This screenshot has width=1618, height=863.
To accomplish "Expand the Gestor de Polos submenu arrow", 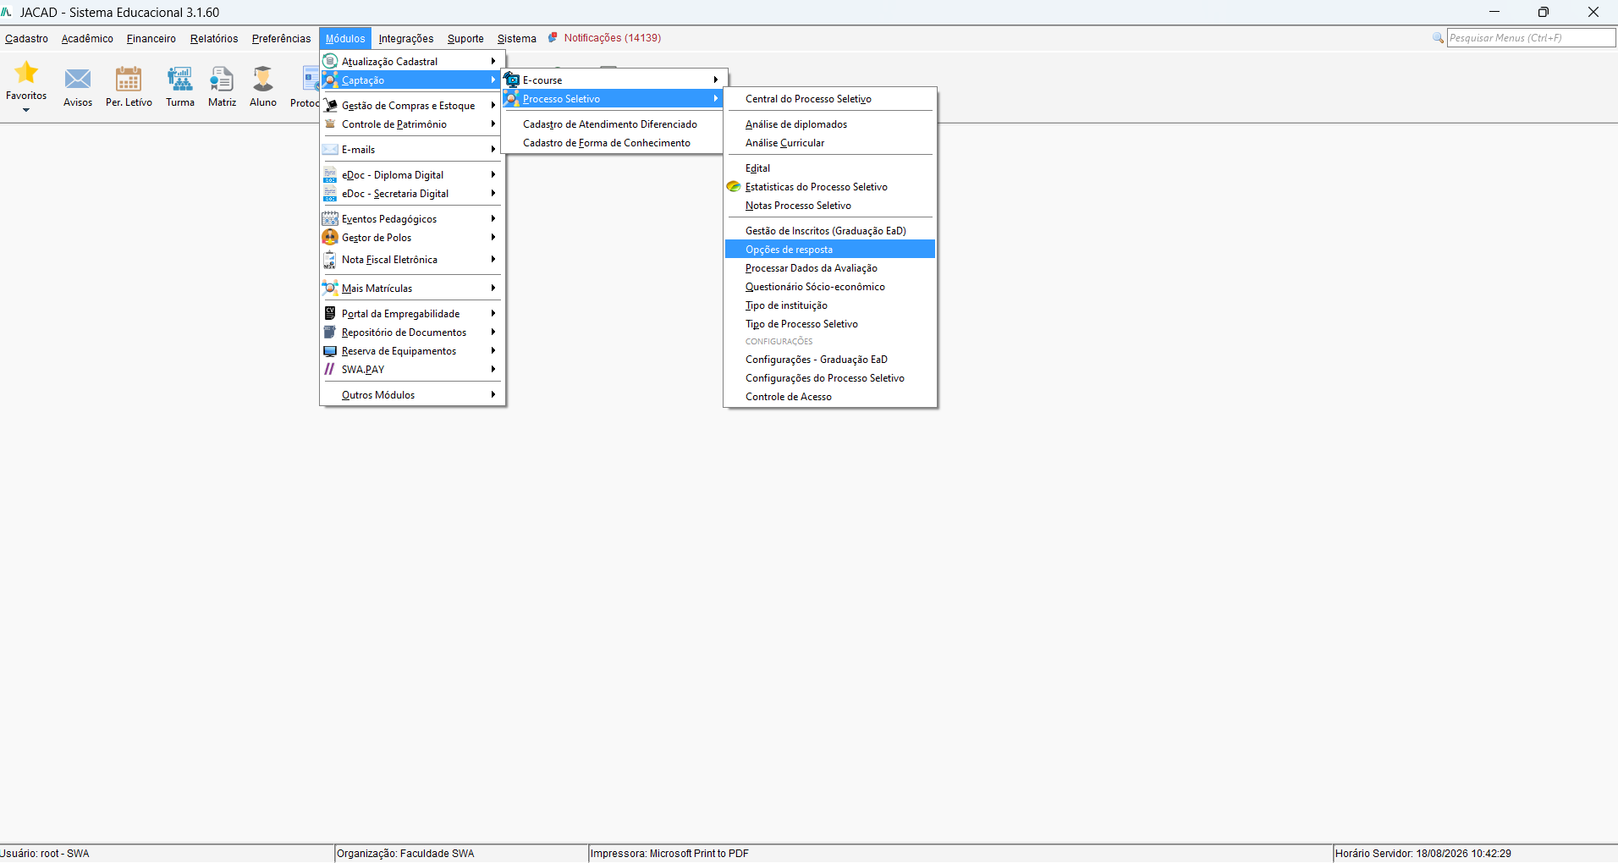I will coord(493,237).
